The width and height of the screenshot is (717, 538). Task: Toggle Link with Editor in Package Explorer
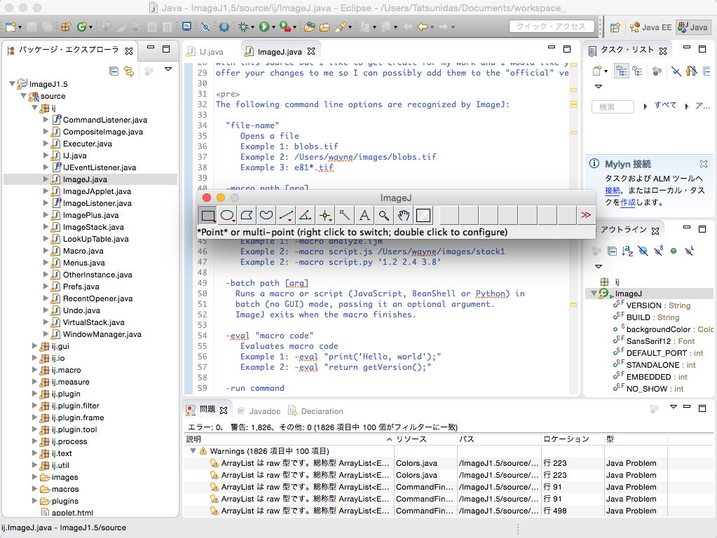pos(129,71)
